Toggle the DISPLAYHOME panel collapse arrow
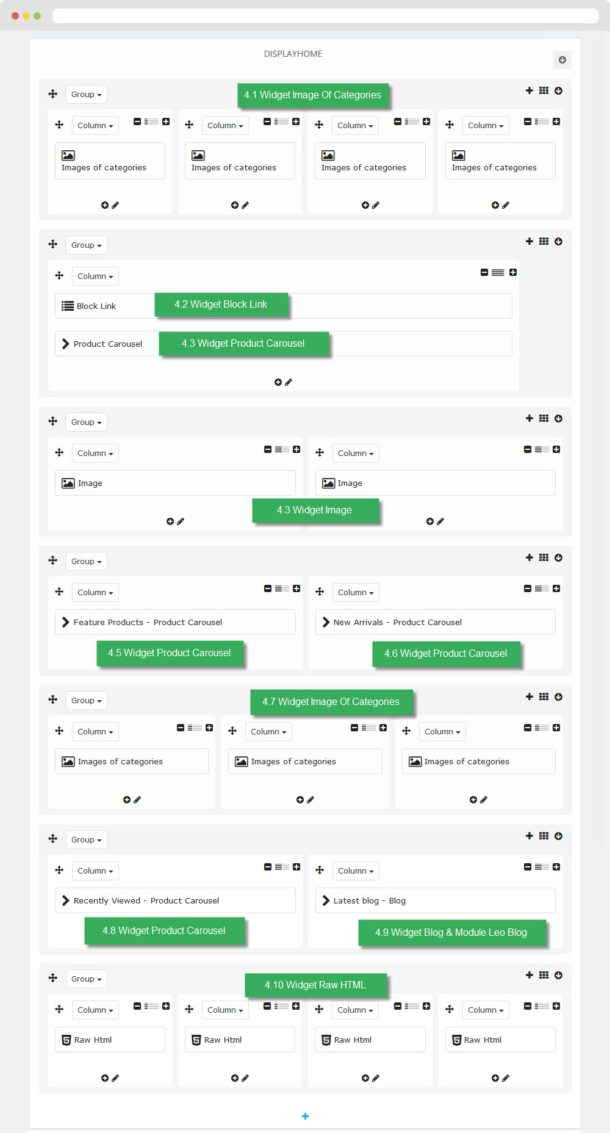Image resolution: width=610 pixels, height=1133 pixels. 562,60
